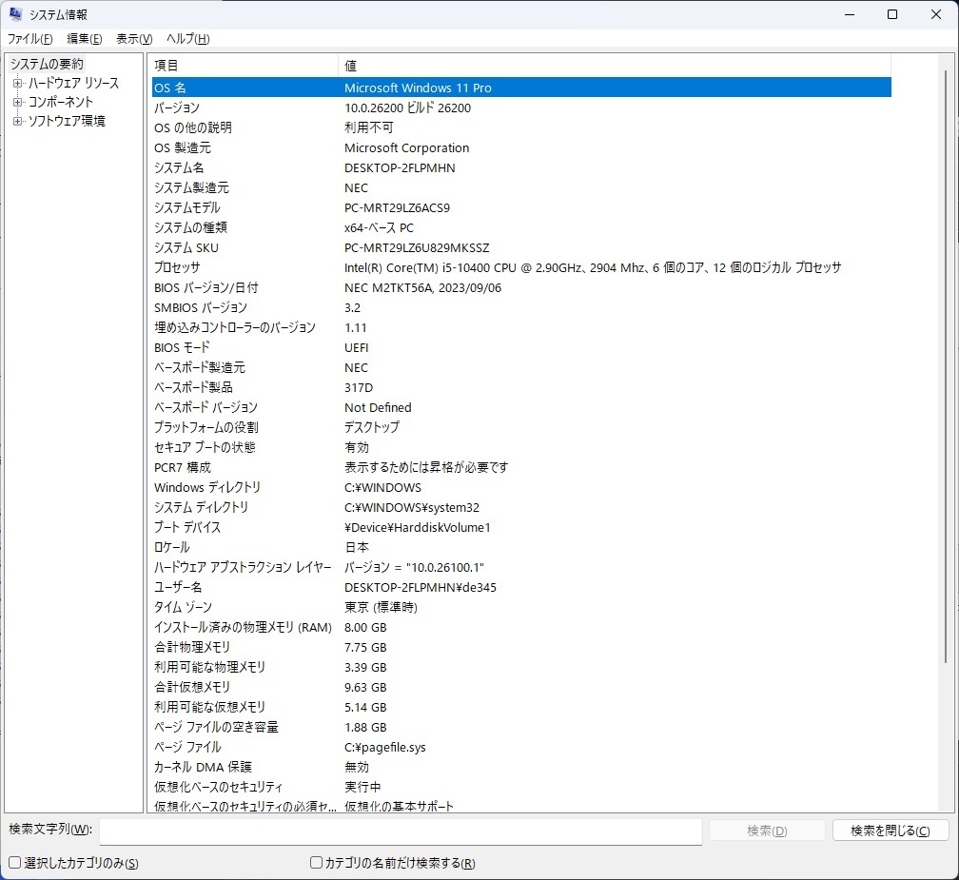Click the 検索を閉じる(C) button
The width and height of the screenshot is (959, 880).
pyautogui.click(x=890, y=831)
